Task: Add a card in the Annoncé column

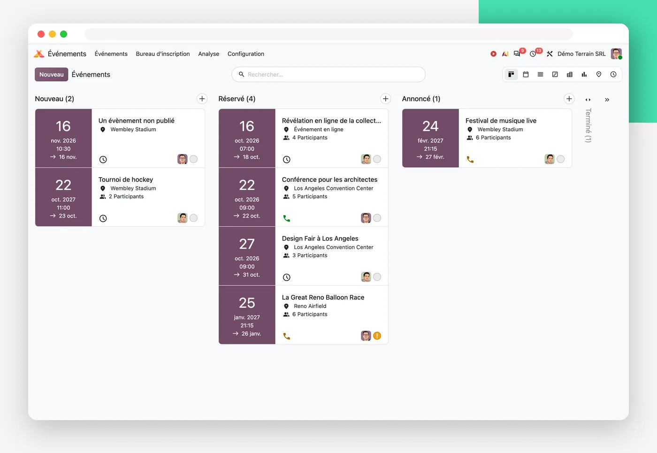Action: 569,99
